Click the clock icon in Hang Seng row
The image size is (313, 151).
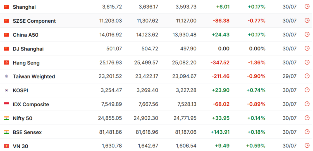[x=307, y=62]
